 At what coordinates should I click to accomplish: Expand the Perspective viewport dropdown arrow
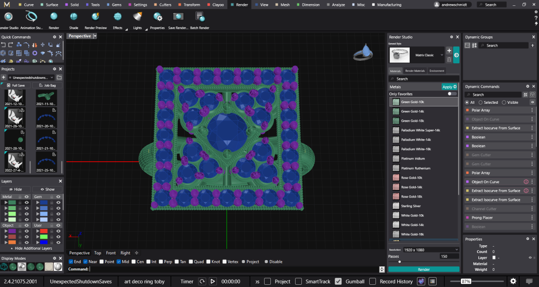click(x=95, y=36)
